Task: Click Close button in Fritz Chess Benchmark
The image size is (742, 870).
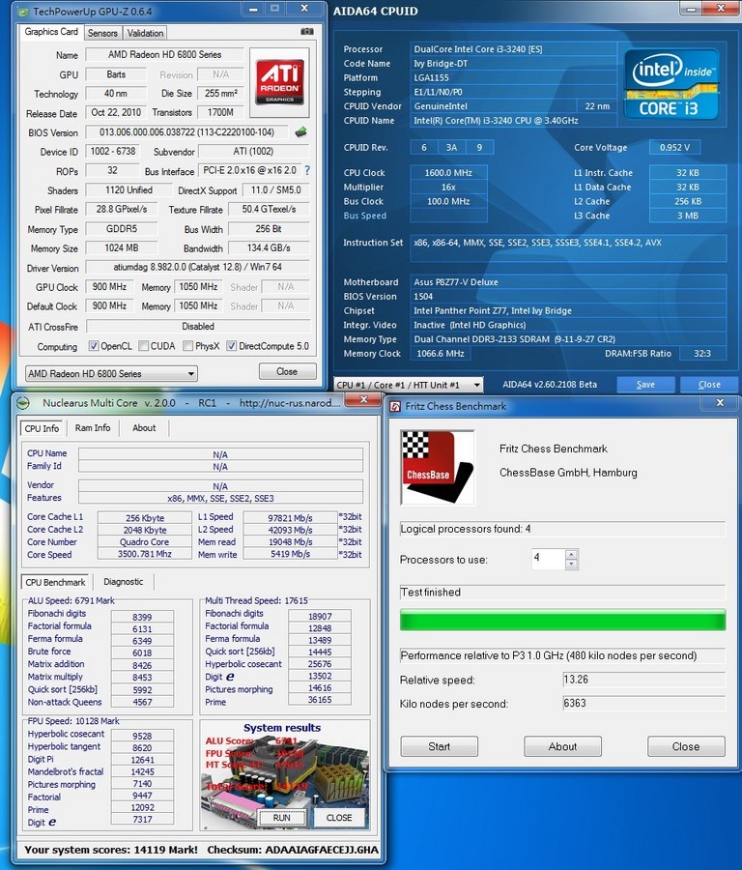Action: 686,746
